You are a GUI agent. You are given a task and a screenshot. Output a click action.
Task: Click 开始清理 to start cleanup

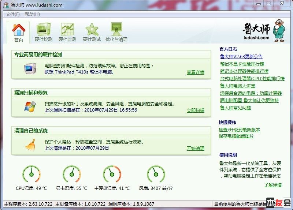click(196, 149)
